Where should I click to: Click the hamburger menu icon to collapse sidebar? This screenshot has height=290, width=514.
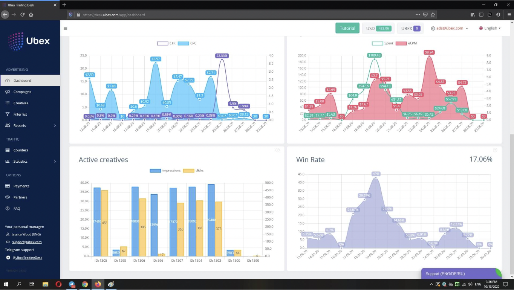(66, 28)
